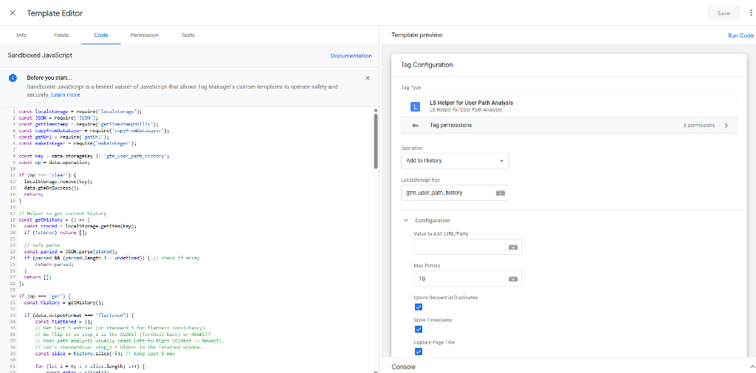Viewport: 756px width, 373px height.
Task: Open variable picker for Max Entries
Action: coord(512,278)
